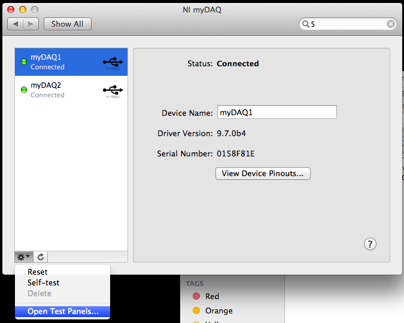
Task: Click the magnifying glass search icon
Action: click(x=305, y=24)
